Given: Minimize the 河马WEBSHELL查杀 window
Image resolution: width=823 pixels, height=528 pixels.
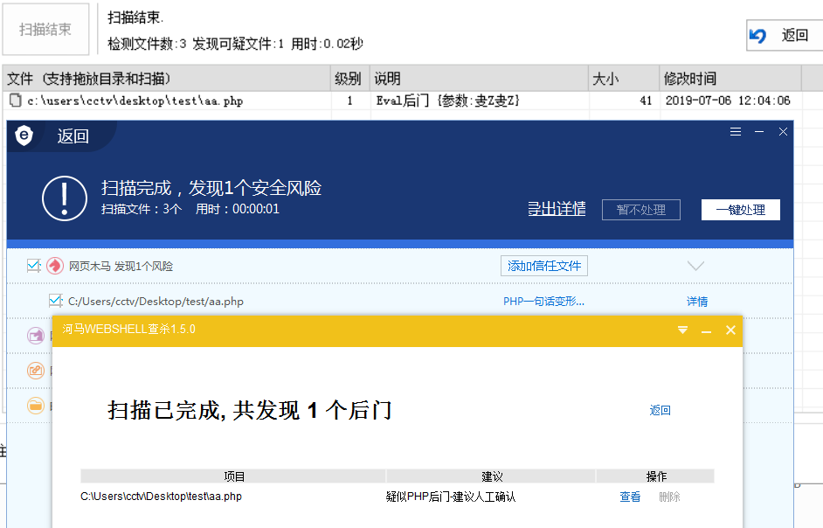Looking at the screenshot, I should click(x=706, y=330).
